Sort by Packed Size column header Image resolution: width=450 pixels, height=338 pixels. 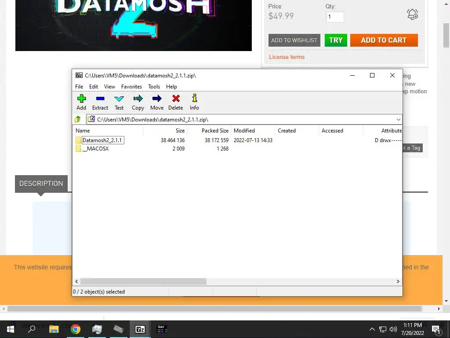[209, 130]
